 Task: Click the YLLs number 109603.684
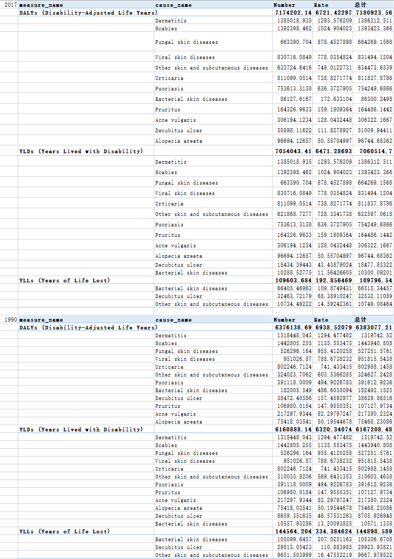(294, 281)
